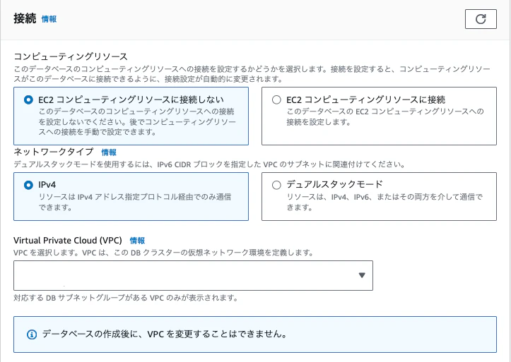
Task: Select EC2 コンピューティングリソースに接続 radio option
Action: (x=276, y=100)
